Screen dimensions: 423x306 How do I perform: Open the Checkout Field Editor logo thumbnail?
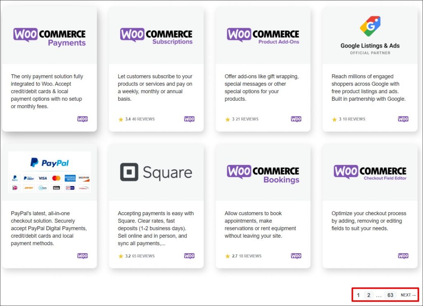pos(370,172)
